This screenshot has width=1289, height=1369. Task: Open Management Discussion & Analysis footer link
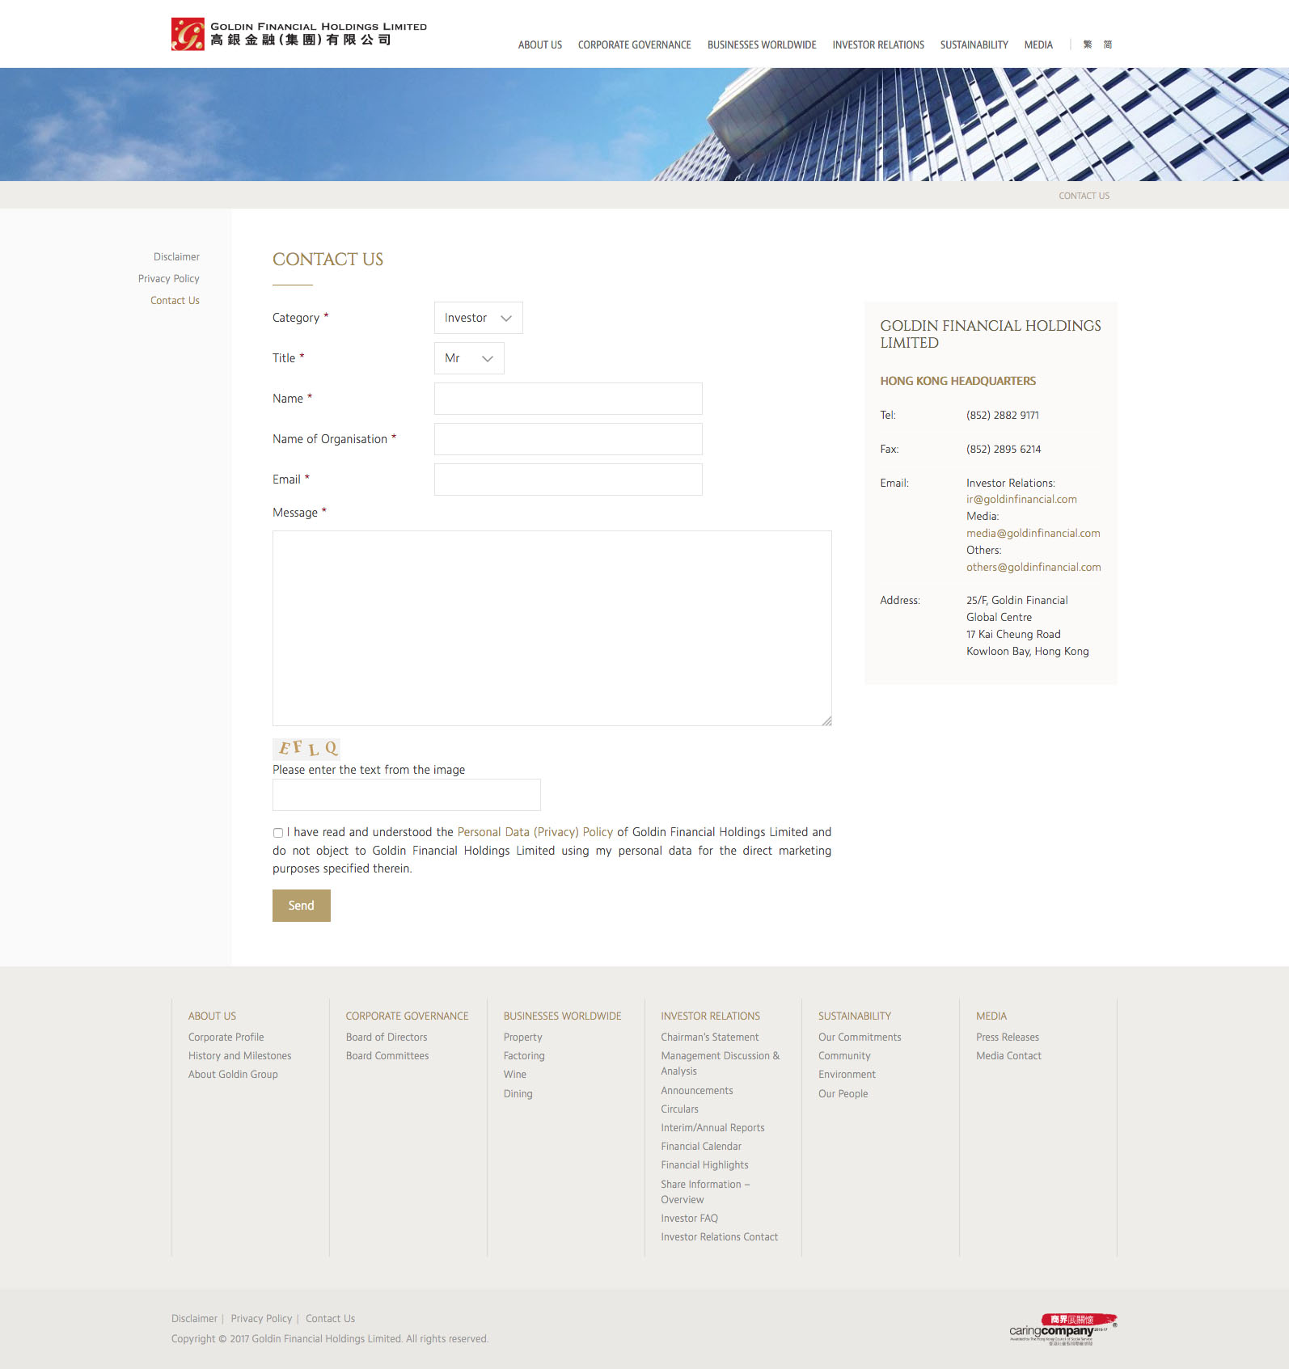tap(721, 1063)
